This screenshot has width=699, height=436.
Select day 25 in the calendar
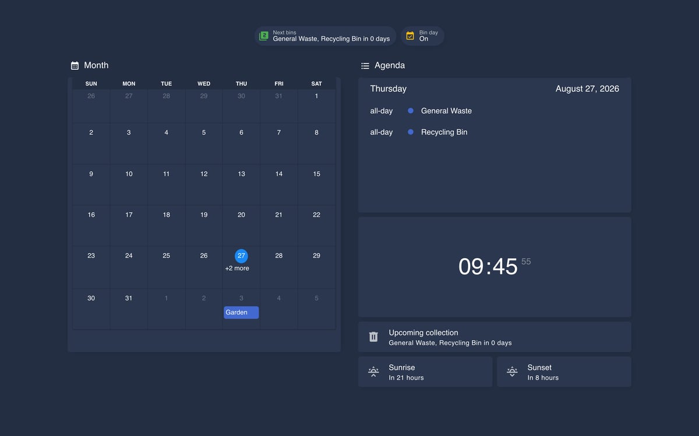tap(167, 256)
